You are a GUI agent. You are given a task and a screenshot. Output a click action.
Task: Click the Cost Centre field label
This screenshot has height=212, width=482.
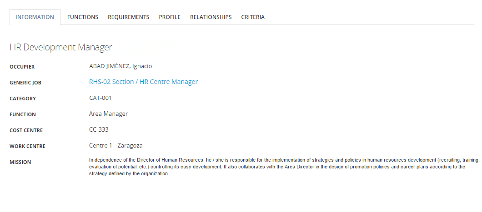coord(26,131)
